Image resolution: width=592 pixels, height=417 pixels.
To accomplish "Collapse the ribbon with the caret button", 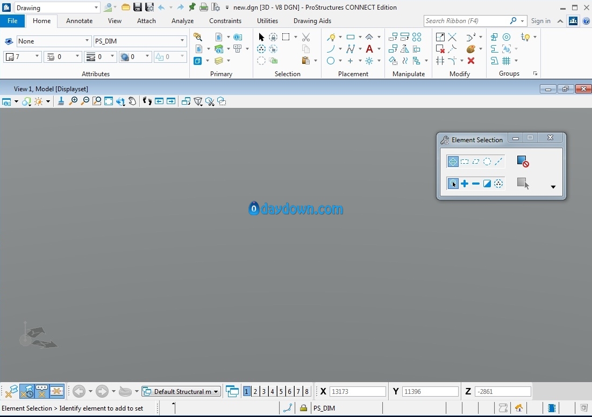I will [560, 21].
